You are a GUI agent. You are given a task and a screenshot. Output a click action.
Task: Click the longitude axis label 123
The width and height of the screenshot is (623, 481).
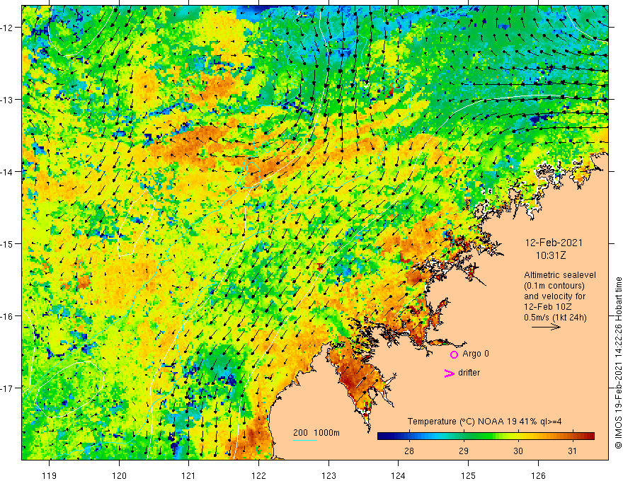point(328,475)
